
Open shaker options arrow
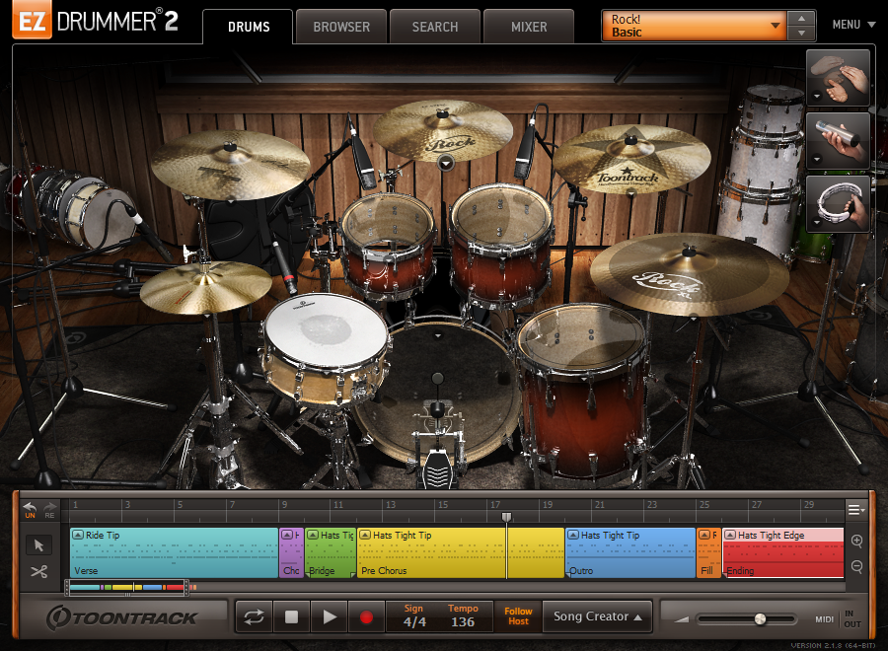(816, 159)
